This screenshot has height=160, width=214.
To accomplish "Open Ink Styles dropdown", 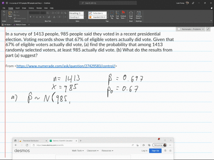I will [x=7, y=24].
